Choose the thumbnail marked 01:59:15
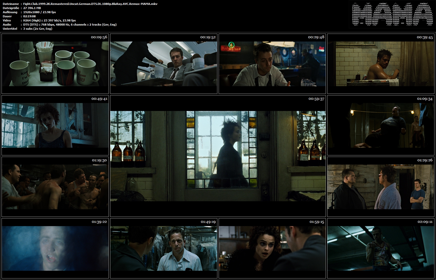 pyautogui.click(x=272, y=248)
